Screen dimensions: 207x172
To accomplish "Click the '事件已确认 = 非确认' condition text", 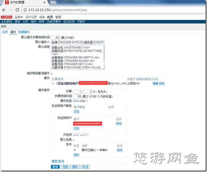I will click(x=94, y=150).
